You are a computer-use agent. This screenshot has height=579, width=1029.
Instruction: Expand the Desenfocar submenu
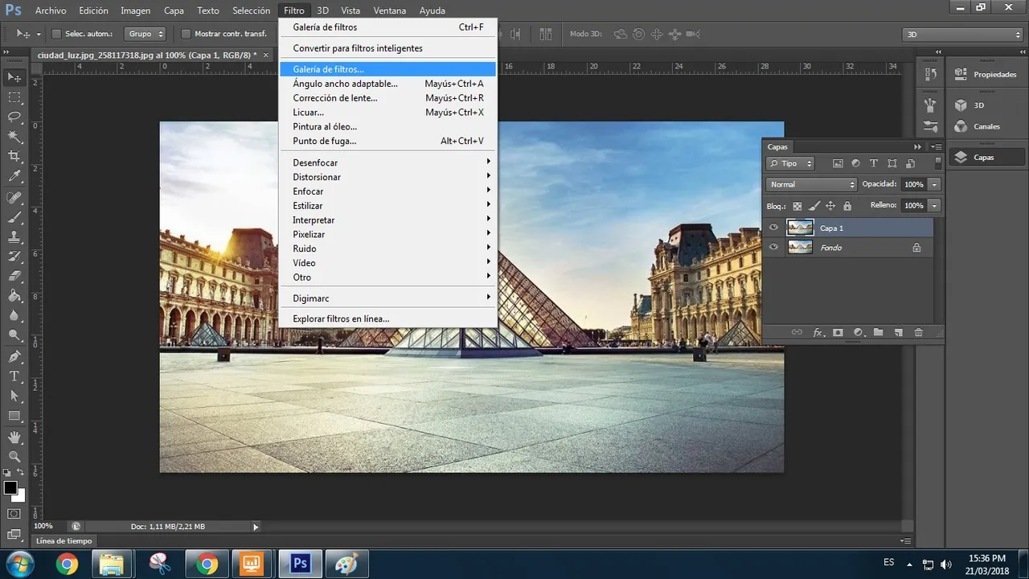coord(387,162)
